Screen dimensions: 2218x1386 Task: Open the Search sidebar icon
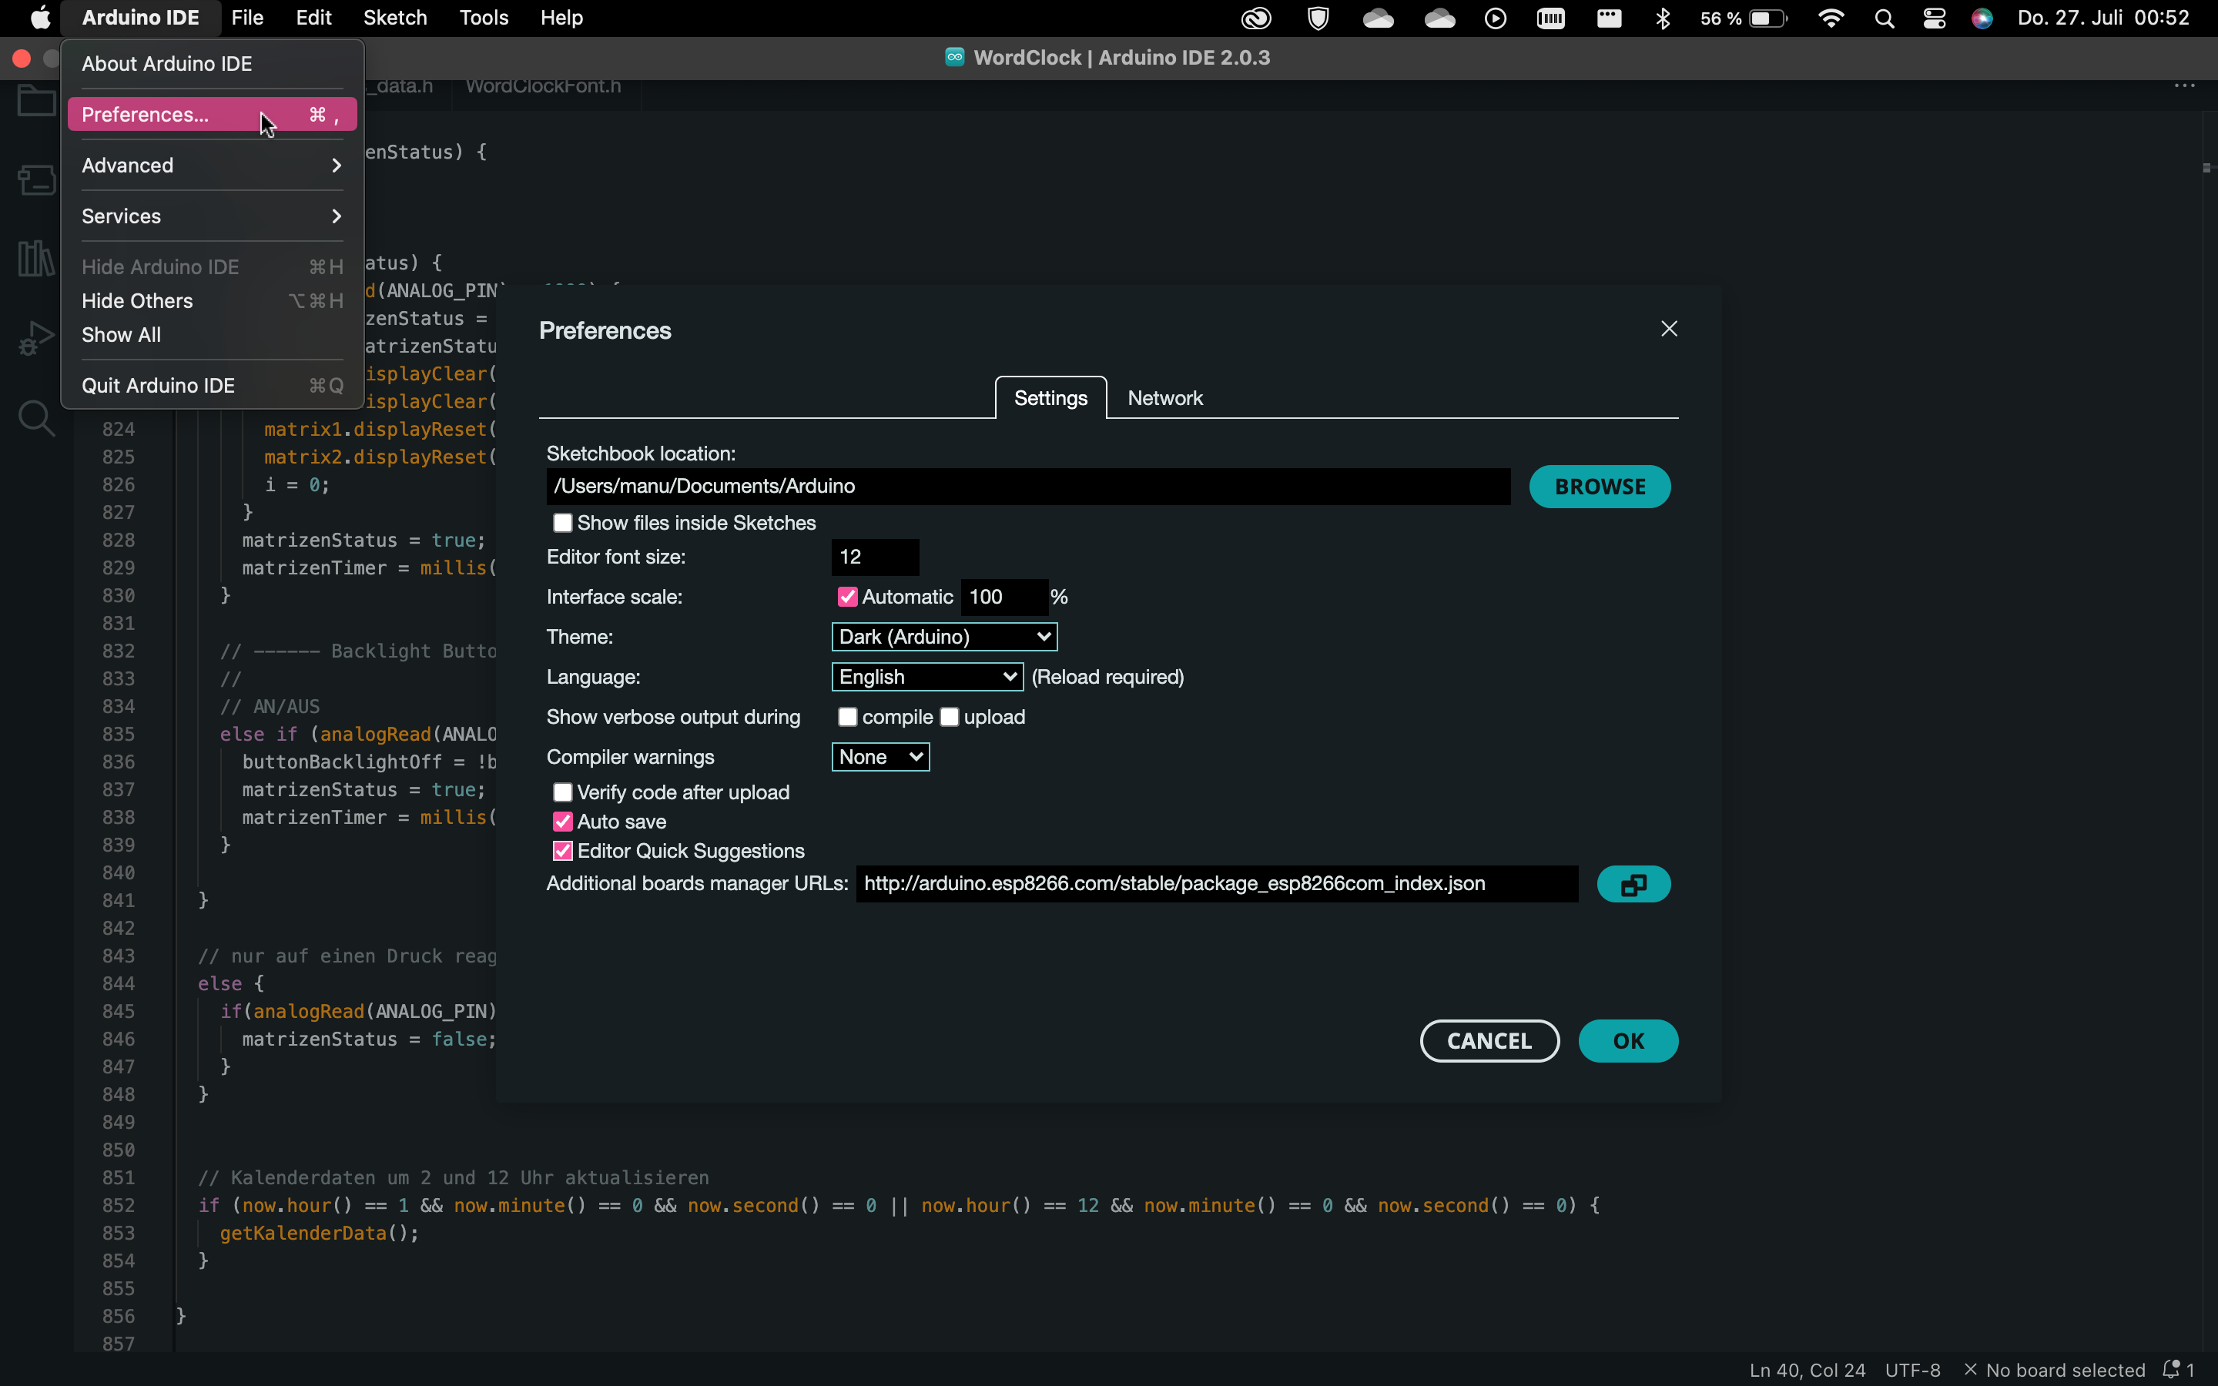point(37,418)
